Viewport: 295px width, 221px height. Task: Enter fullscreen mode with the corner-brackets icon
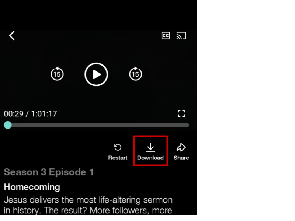[x=181, y=113]
